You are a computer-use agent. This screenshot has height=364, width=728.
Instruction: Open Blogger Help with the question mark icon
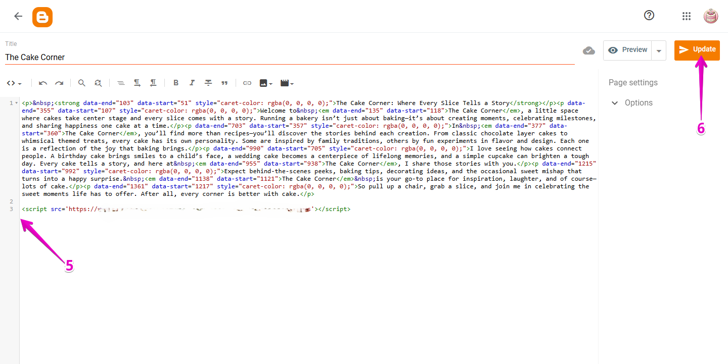[x=649, y=15]
